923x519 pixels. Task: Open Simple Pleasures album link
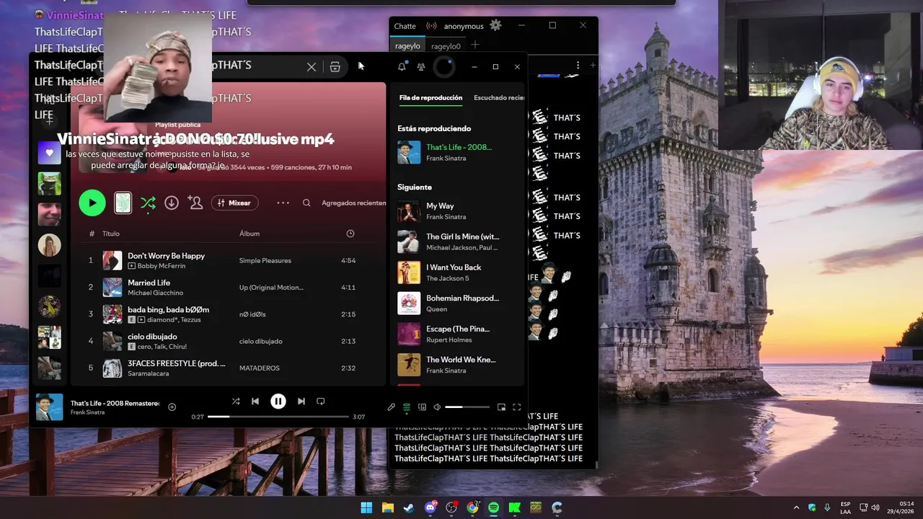click(265, 260)
